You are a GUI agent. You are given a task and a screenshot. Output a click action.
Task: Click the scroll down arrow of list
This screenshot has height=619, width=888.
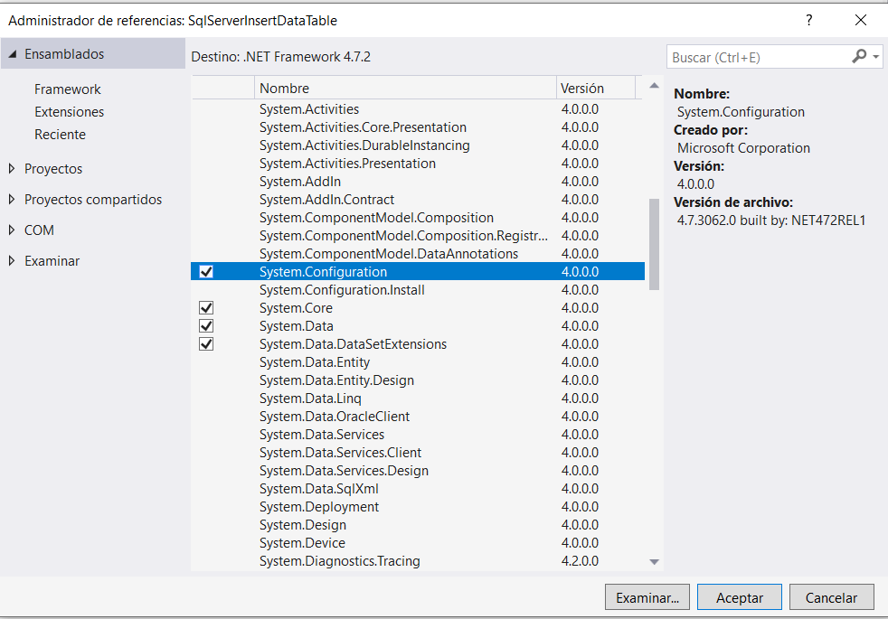(x=655, y=562)
